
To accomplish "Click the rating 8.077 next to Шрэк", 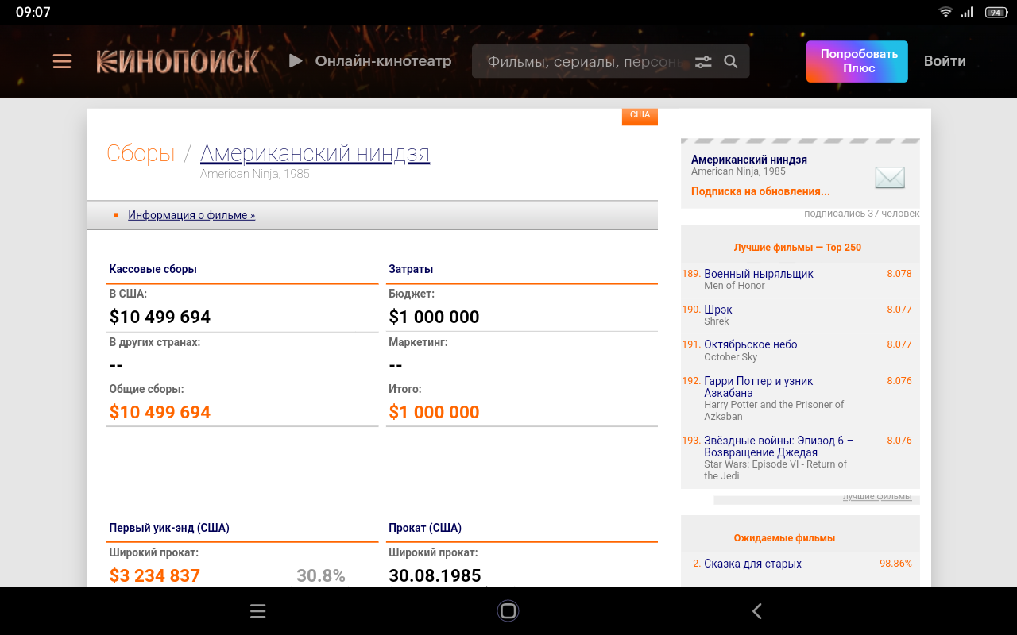I will (x=899, y=310).
